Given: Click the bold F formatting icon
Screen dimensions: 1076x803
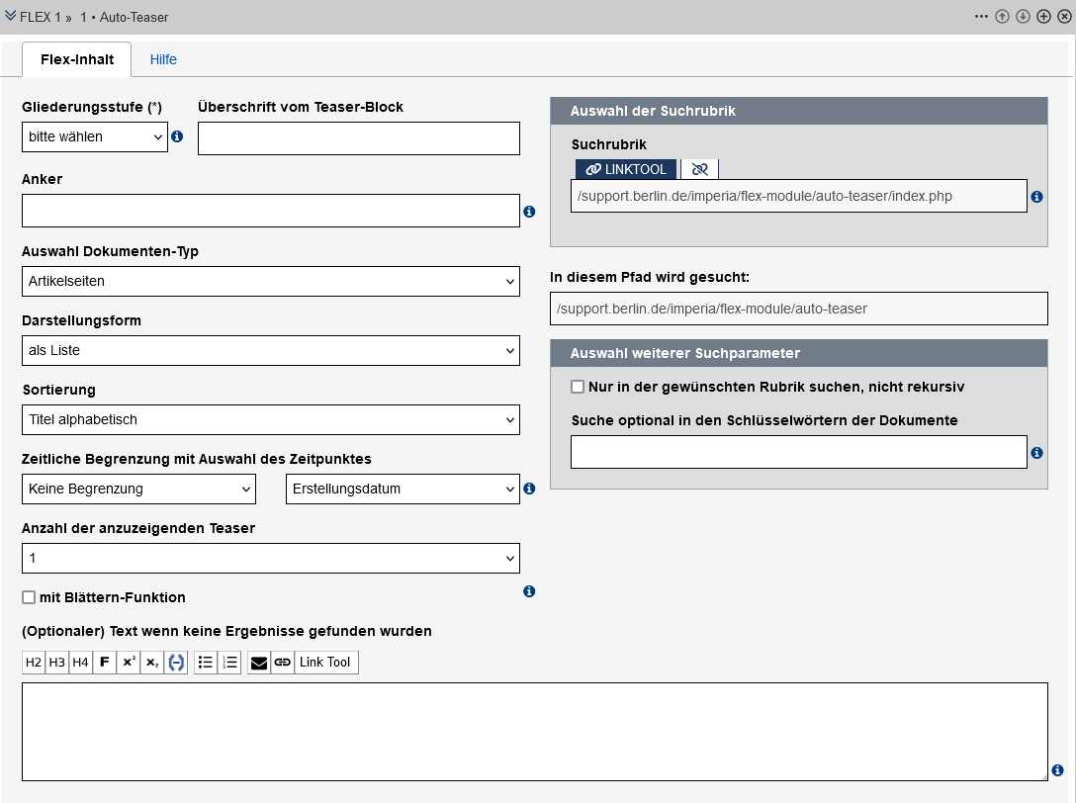Looking at the screenshot, I should 105,663.
